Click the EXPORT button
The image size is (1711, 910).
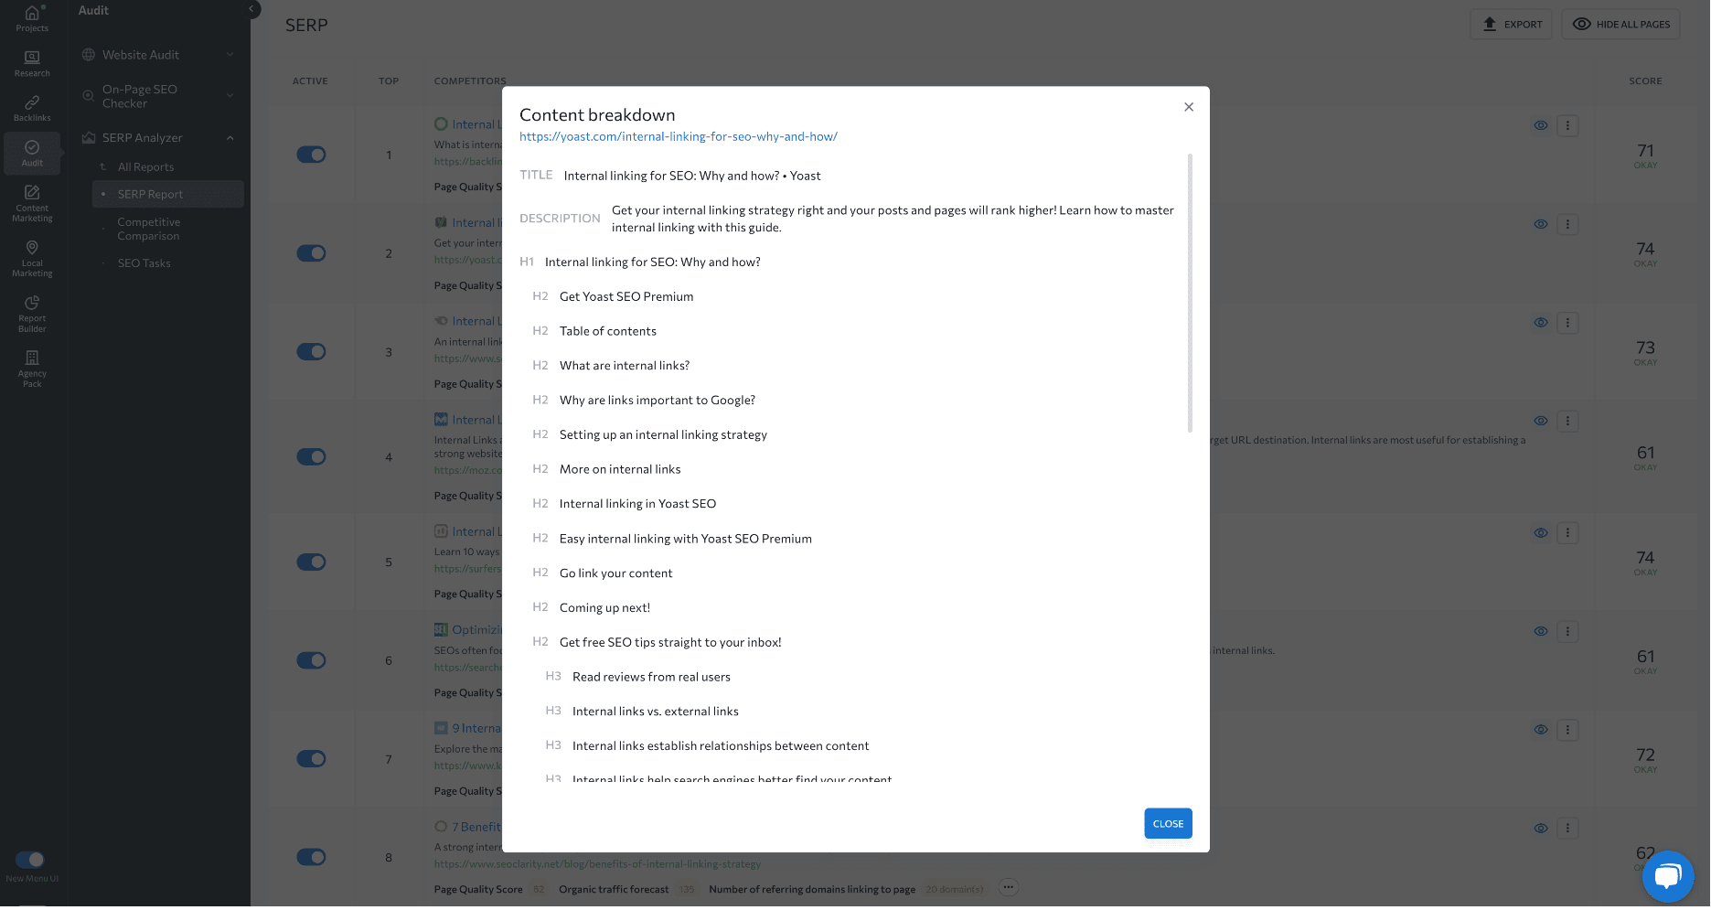point(1513,25)
